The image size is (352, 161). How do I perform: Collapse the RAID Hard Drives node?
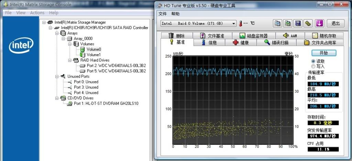(70, 60)
